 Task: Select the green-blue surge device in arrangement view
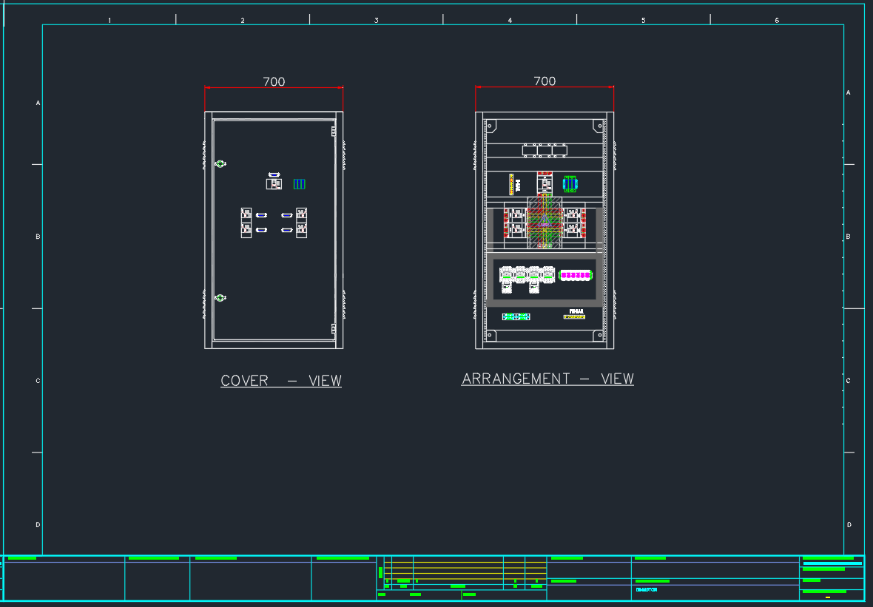[570, 183]
